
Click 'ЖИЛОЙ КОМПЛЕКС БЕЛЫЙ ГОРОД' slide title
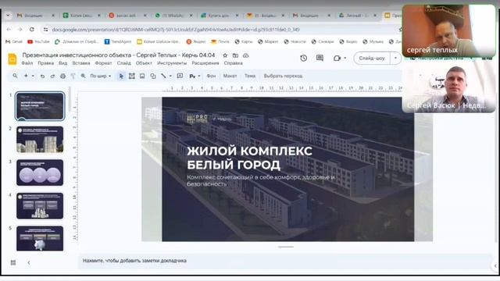[250, 158]
